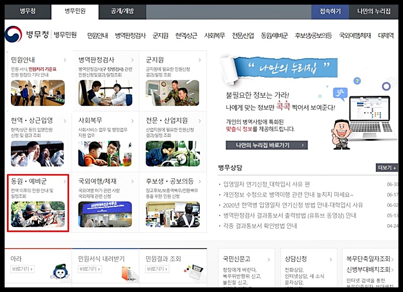Click the 전문·산업지원 card photo
Viewport: 403px width, 292px height.
tap(173, 153)
